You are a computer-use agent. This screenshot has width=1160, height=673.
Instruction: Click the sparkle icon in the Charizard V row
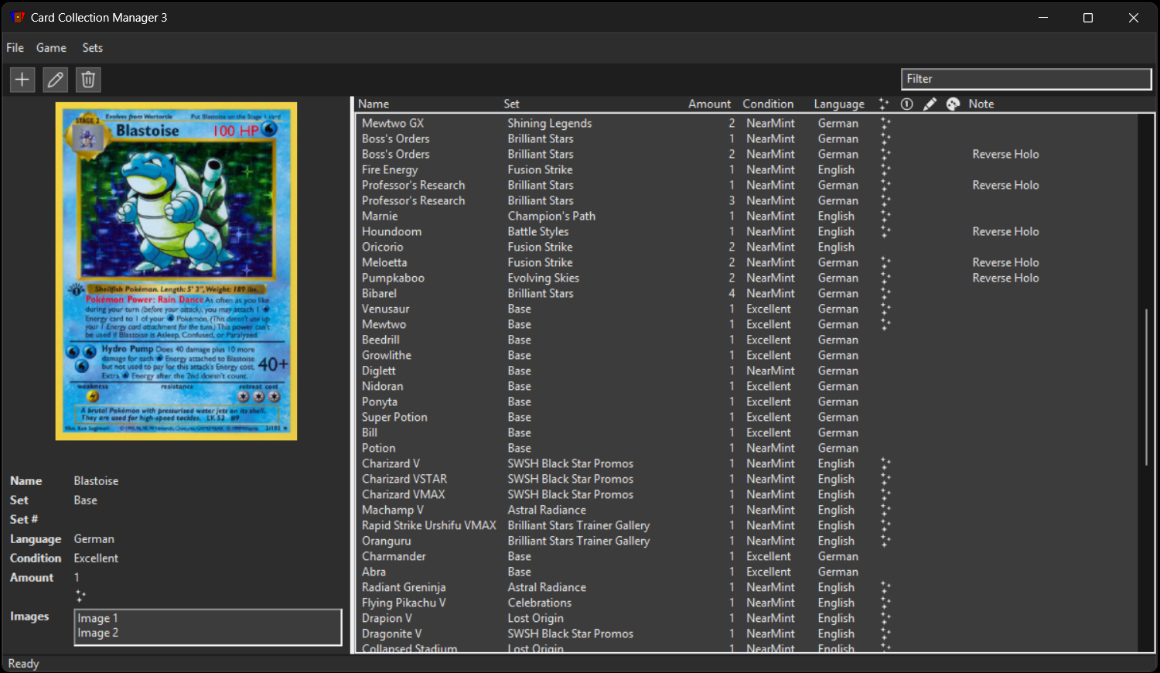pyautogui.click(x=885, y=463)
